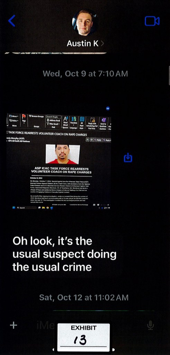Expand Austin K contact details chevron

pos(102,43)
